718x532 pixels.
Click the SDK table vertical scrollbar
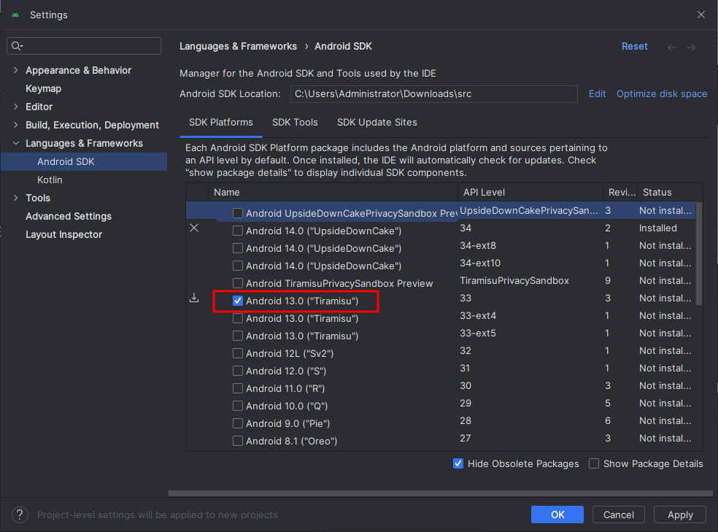tap(699, 253)
